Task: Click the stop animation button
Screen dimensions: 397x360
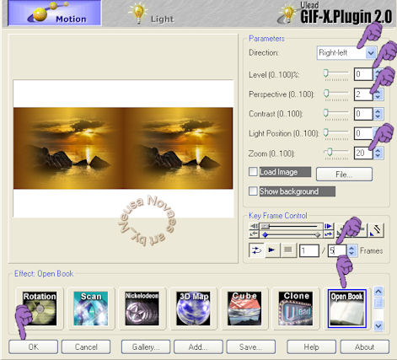Action: click(x=288, y=250)
